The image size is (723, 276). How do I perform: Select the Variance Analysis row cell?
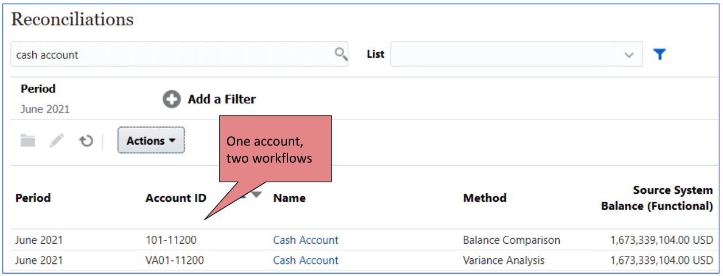[x=503, y=260]
